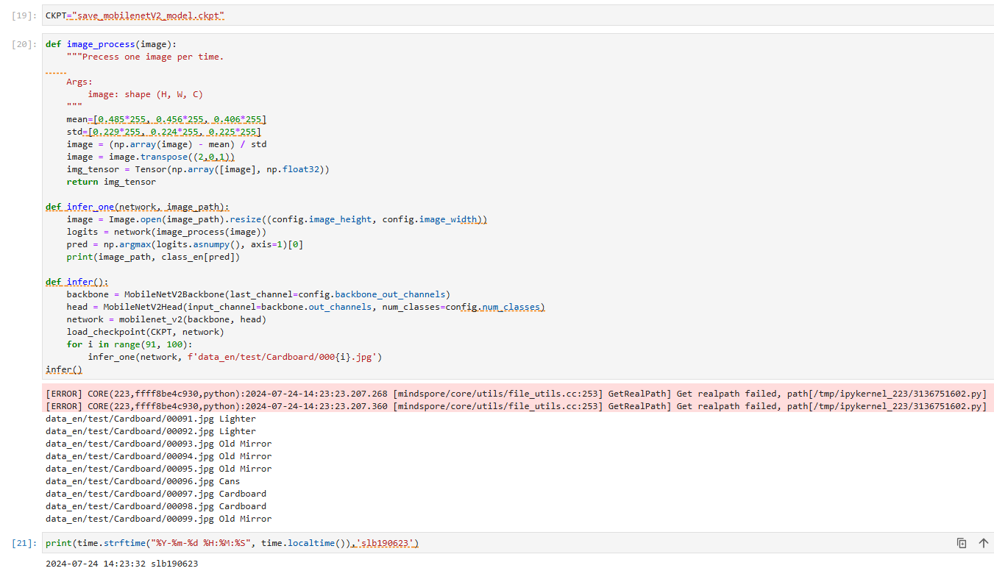Click output '00092.jpg Lighter'

point(151,431)
